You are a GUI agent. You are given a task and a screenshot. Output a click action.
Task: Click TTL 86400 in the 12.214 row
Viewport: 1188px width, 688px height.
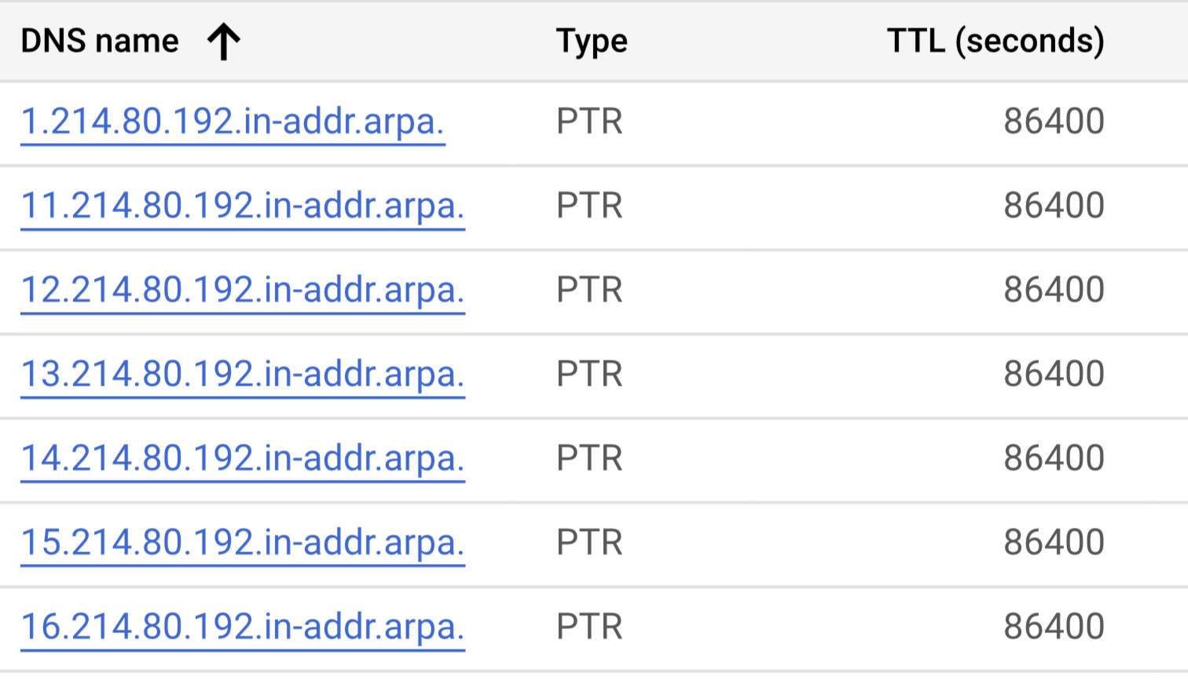(x=1054, y=290)
